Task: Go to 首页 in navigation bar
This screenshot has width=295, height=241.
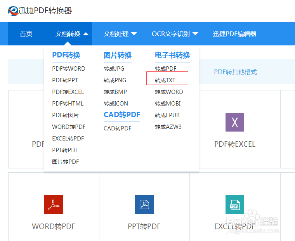Action: pyautogui.click(x=26, y=34)
